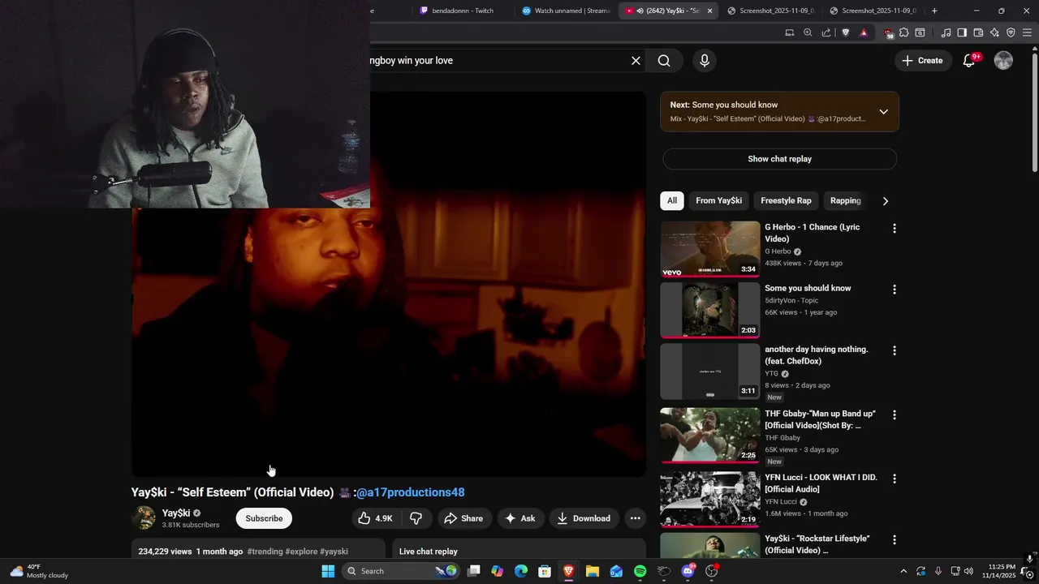Download the Self Esteem video
The image size is (1039, 584).
point(584,518)
